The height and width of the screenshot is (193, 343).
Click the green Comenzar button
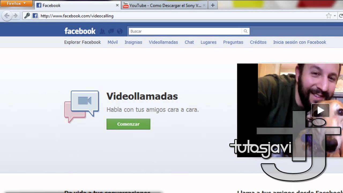[128, 124]
